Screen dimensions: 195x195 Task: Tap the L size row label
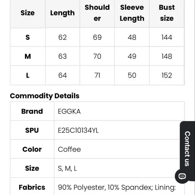[28, 75]
